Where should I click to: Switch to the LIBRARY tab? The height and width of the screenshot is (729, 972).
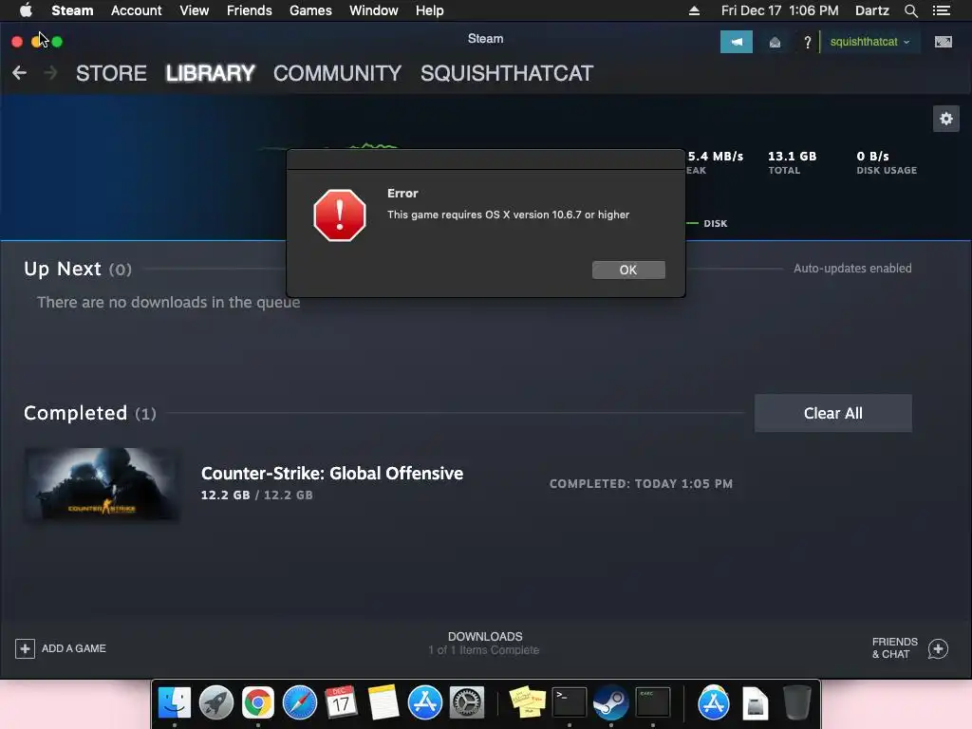tap(210, 73)
